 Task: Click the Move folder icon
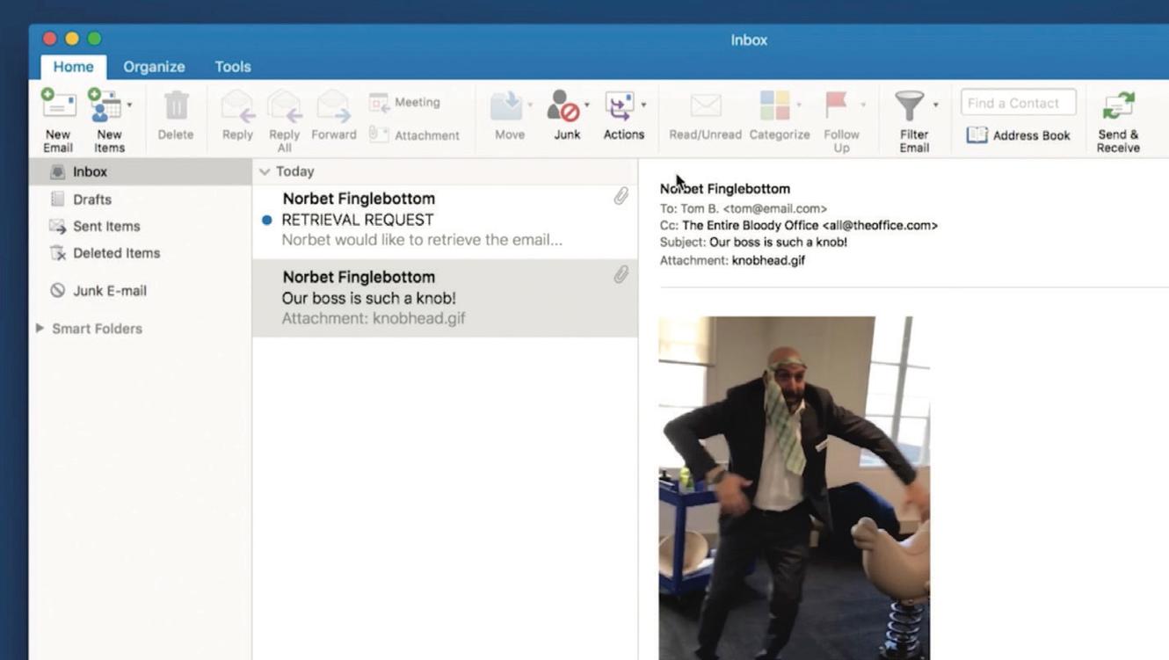[506, 106]
